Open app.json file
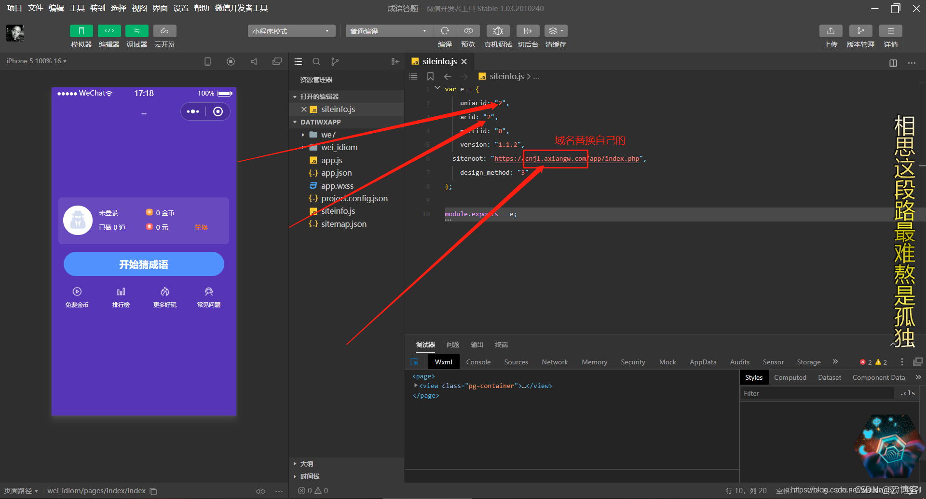926x499 pixels. tap(336, 173)
